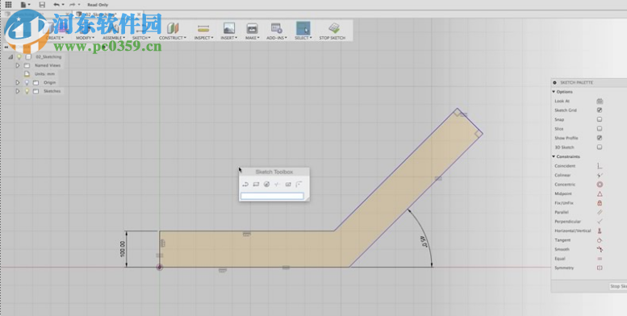Click the Sketch Toolbox search field
Viewport: 627px width, 316px height.
pyautogui.click(x=272, y=196)
